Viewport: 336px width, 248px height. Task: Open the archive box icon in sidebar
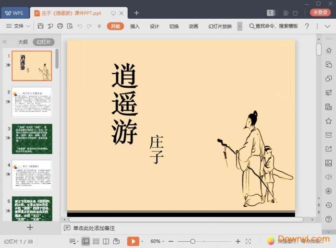pos(328,135)
